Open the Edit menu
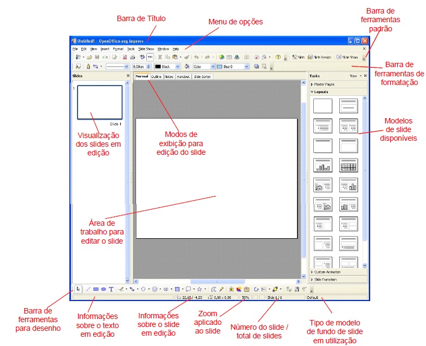Screen dimensions: 426x346 tap(83, 49)
